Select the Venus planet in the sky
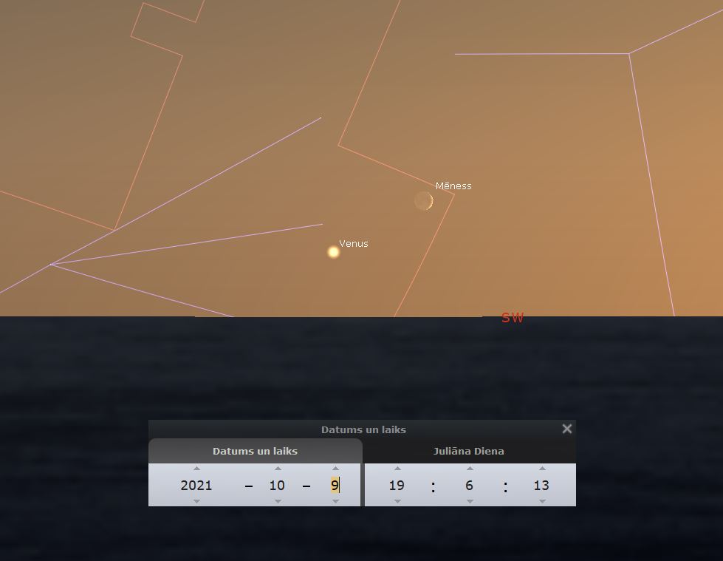The width and height of the screenshot is (723, 561). coord(333,252)
